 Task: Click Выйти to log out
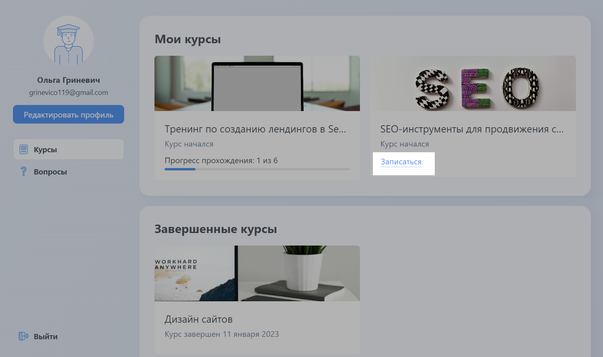tap(46, 336)
